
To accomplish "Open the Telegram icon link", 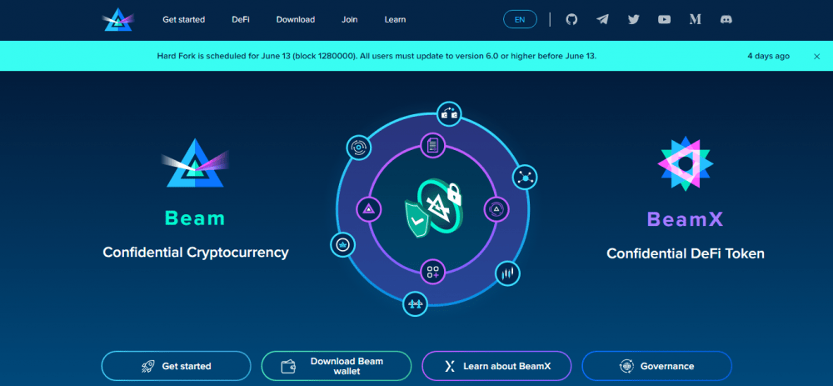I will 602,20.
